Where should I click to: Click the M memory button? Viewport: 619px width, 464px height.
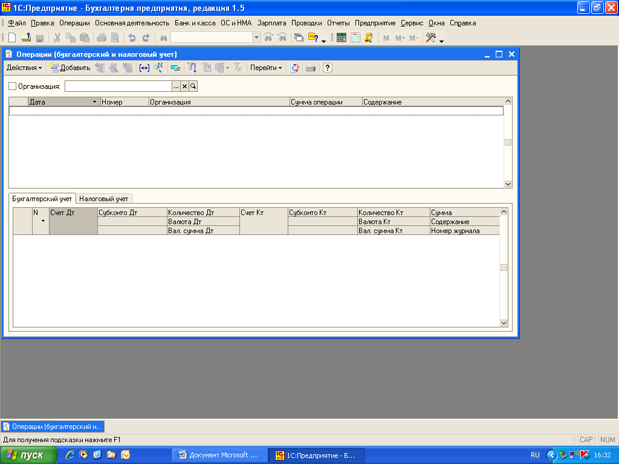tap(386, 38)
